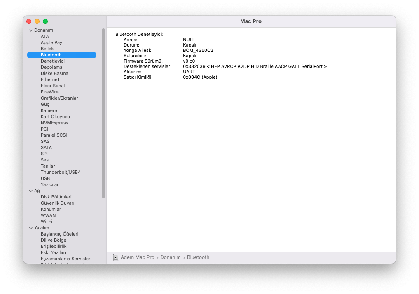The width and height of the screenshot is (419, 294).
Task: Select Güç in the sidebar
Action: [x=45, y=105]
